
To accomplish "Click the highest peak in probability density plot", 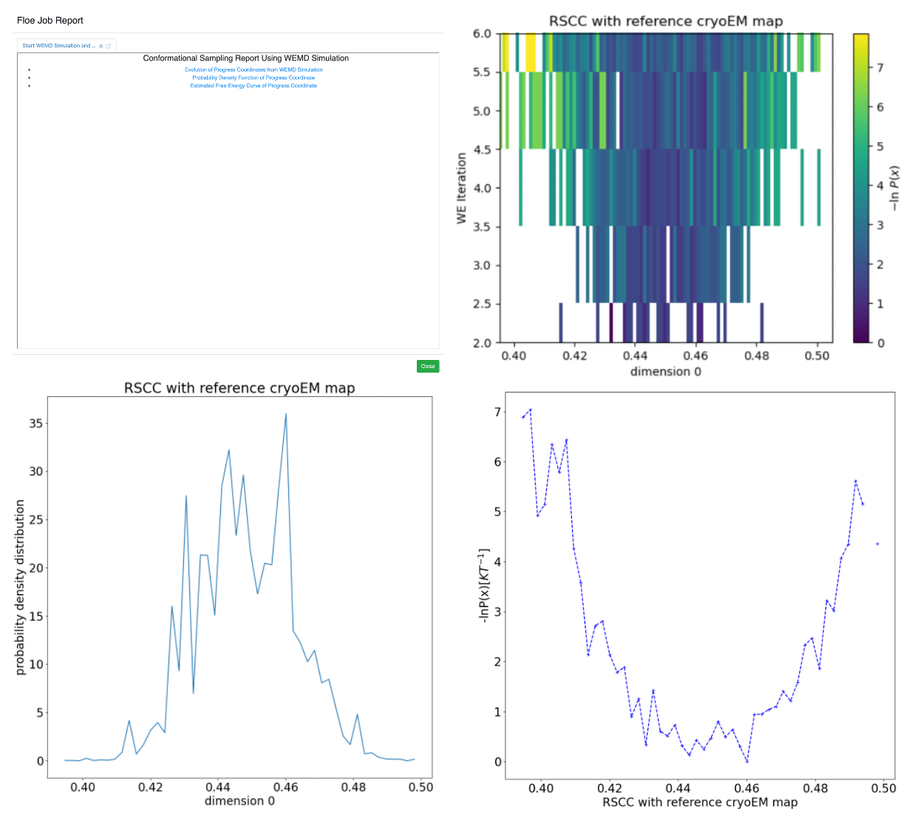I will [x=286, y=415].
